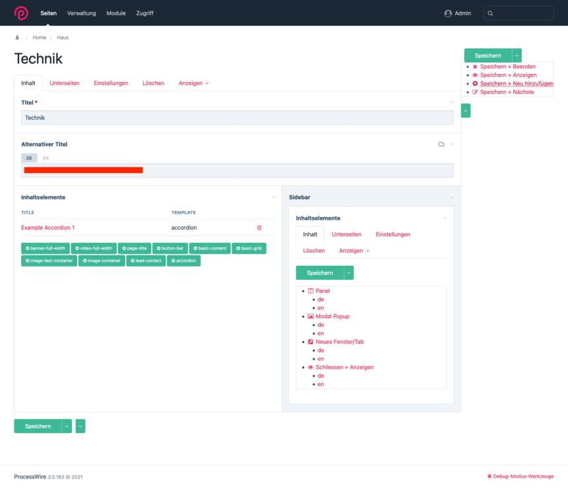Expand the top Speichern dropdown arrow

pyautogui.click(x=517, y=56)
